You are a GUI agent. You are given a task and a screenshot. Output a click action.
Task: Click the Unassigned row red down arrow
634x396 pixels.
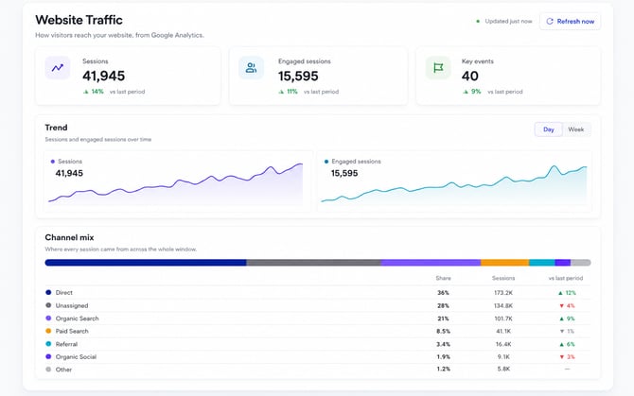coord(561,305)
